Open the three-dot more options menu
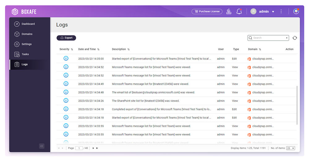309x161 pixels. [281, 11]
